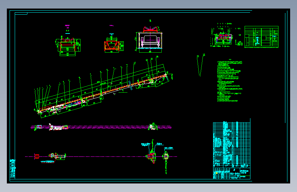This screenshot has width=297, height=192.
Task: Click the small cyan tab in top-left corner
Action: pos(21,14)
